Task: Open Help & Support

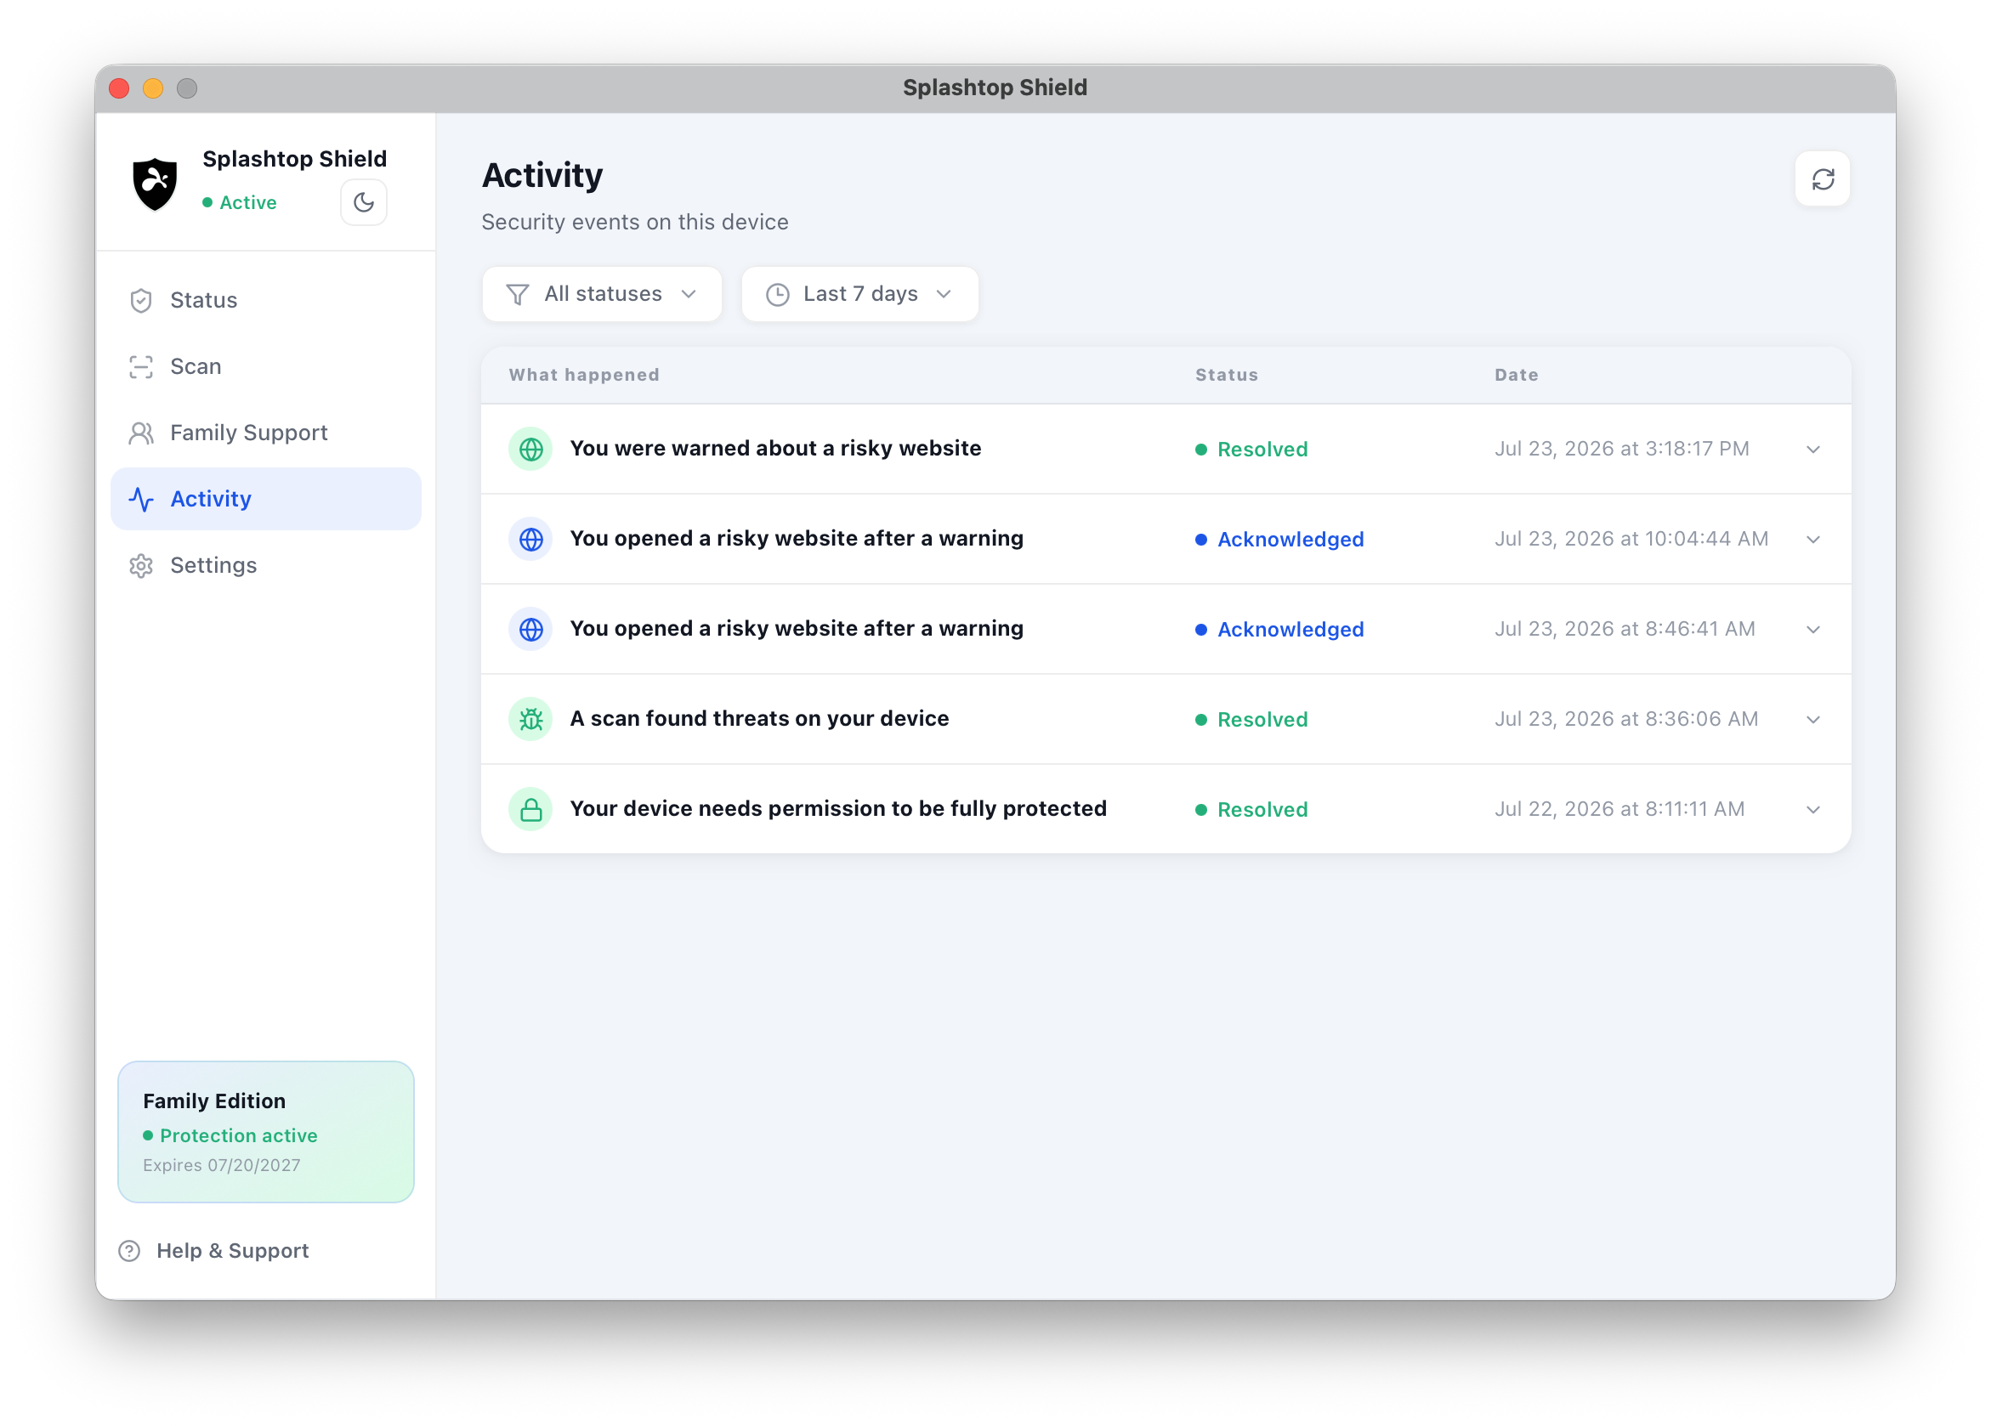Action: tap(214, 1250)
